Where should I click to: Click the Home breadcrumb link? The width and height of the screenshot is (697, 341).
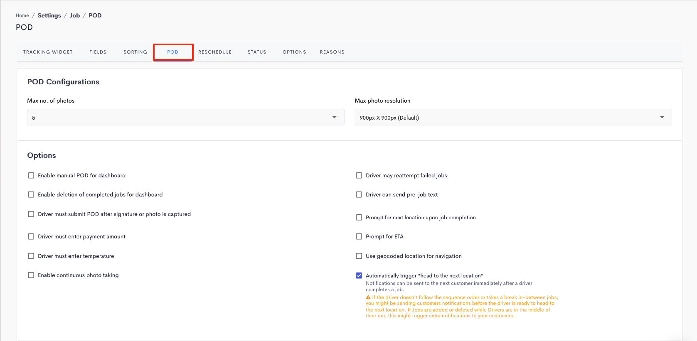click(x=22, y=15)
